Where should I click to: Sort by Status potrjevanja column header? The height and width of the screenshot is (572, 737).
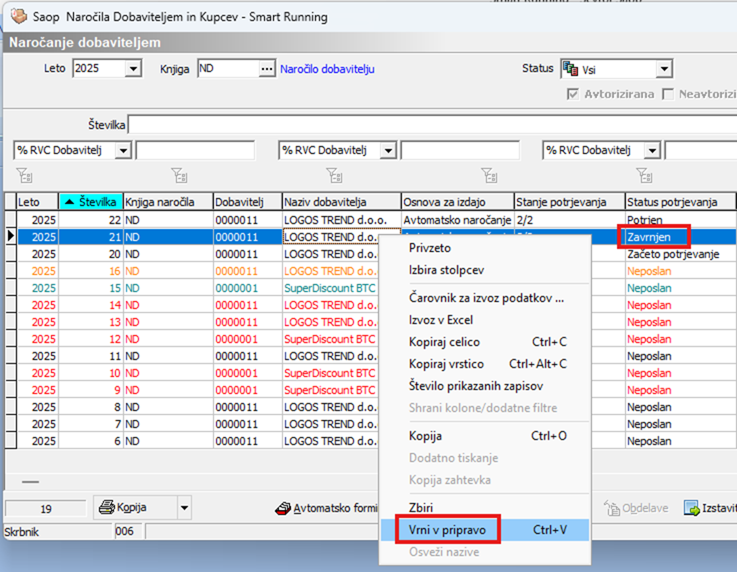681,202
